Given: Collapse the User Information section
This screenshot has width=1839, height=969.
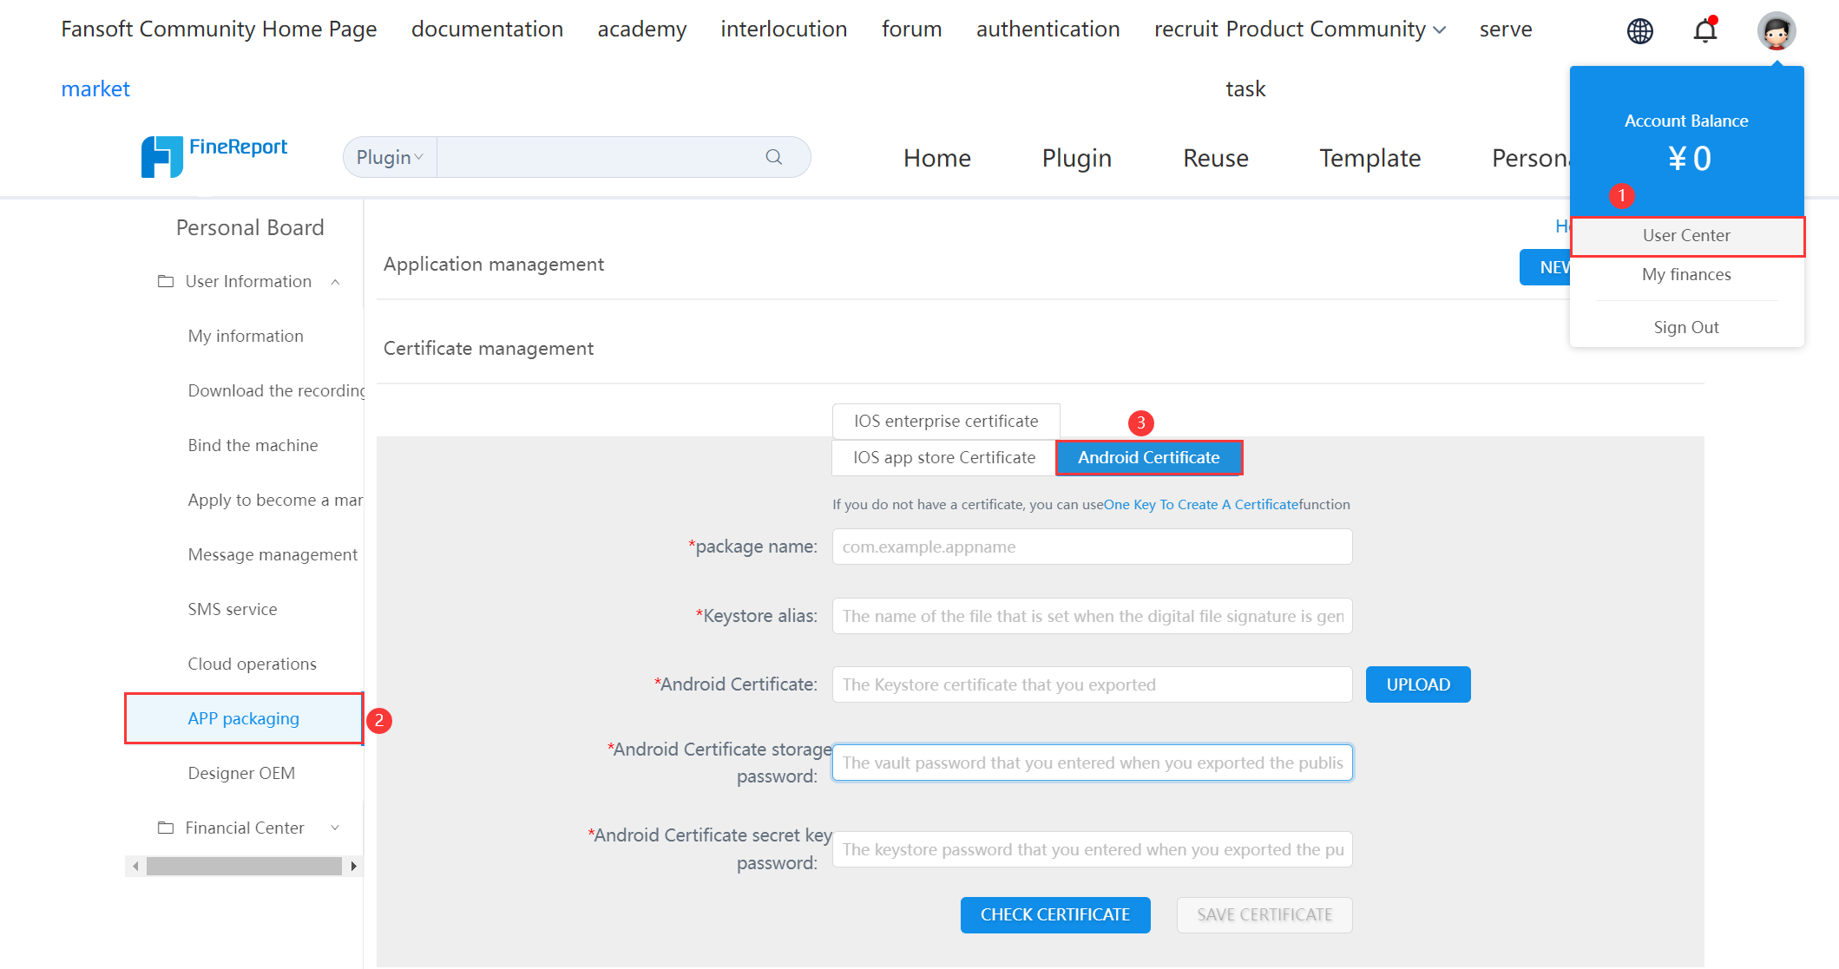Looking at the screenshot, I should 335,282.
